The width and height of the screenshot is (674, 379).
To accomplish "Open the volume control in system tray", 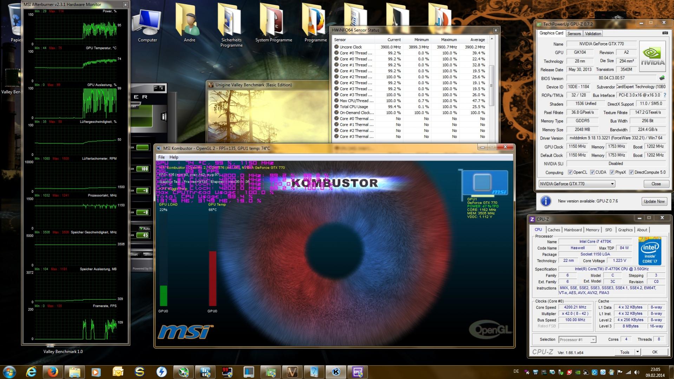I will (637, 372).
